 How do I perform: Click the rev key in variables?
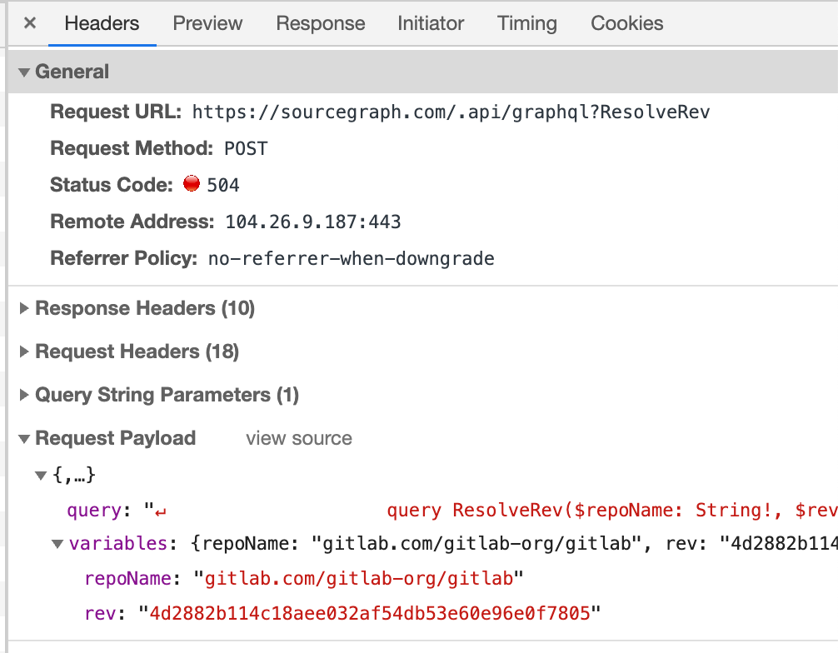click(x=100, y=613)
